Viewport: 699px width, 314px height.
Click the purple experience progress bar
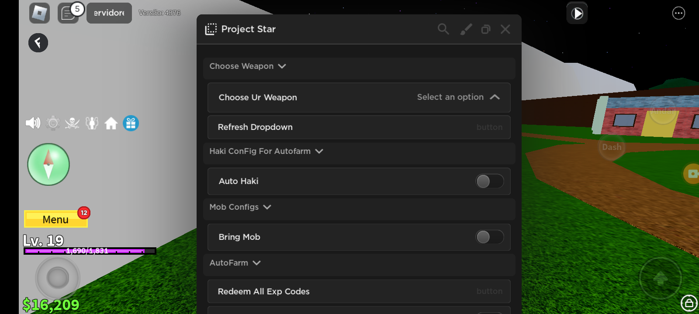(x=90, y=251)
